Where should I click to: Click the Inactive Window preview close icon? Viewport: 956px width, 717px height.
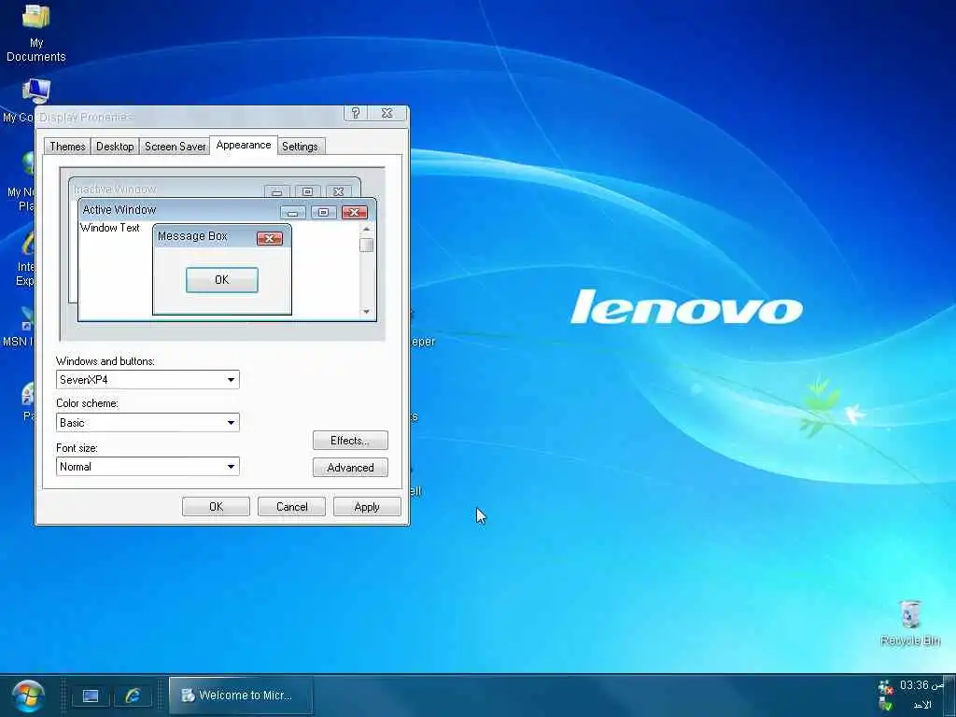(338, 191)
